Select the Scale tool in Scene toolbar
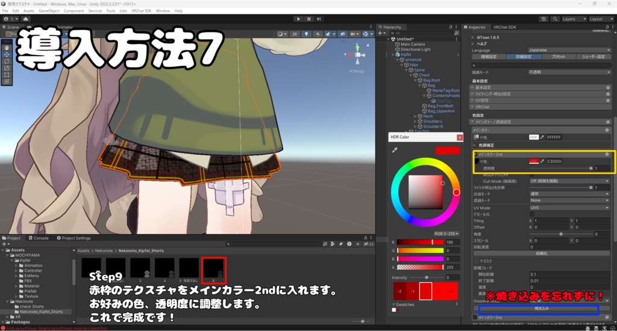617x331 pixels. click(x=7, y=68)
